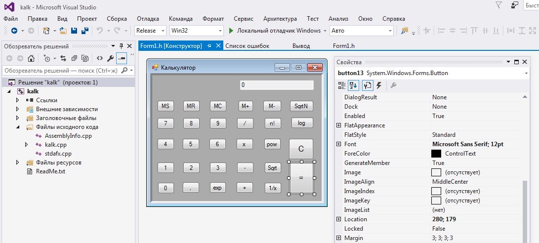Click the Collapse All icon in Solution Explorer
This screenshot has width=539, height=243.
pos(74,58)
